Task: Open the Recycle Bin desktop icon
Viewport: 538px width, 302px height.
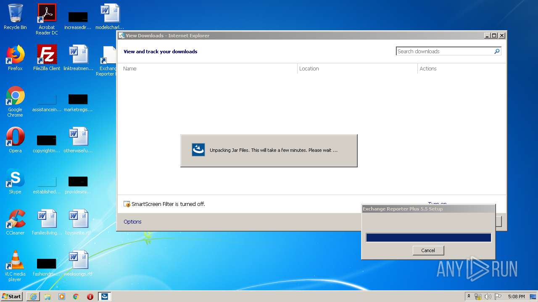Action: (x=15, y=17)
